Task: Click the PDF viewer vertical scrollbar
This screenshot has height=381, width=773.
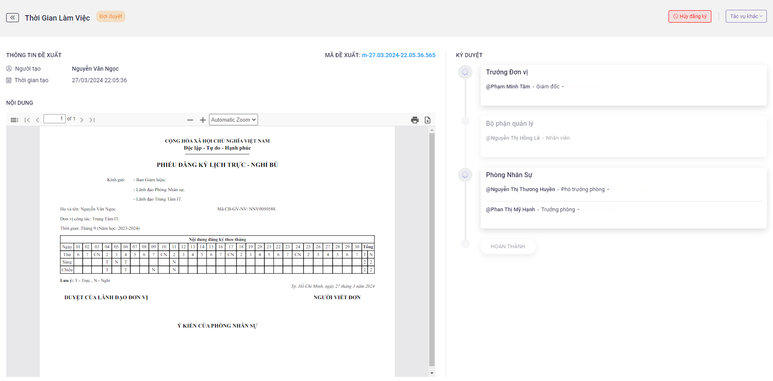Action: (432, 247)
